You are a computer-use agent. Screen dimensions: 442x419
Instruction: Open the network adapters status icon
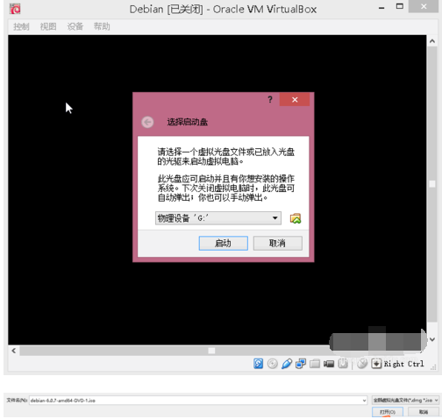point(301,364)
